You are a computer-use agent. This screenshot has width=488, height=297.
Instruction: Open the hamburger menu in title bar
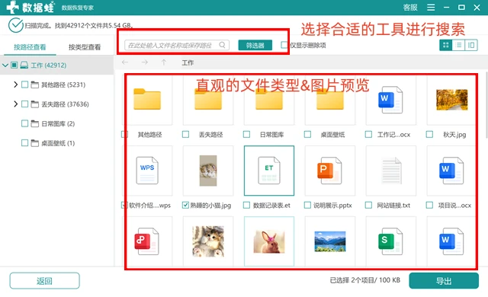pos(431,8)
